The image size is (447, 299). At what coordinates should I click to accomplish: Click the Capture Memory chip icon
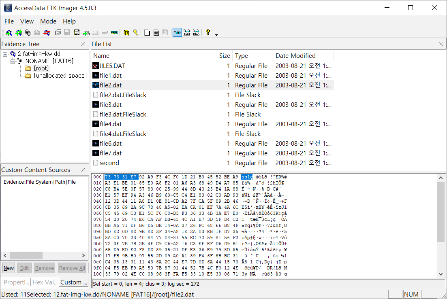[114, 33]
